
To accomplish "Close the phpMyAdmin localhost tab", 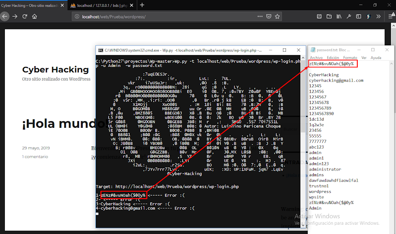I will [132, 5].
